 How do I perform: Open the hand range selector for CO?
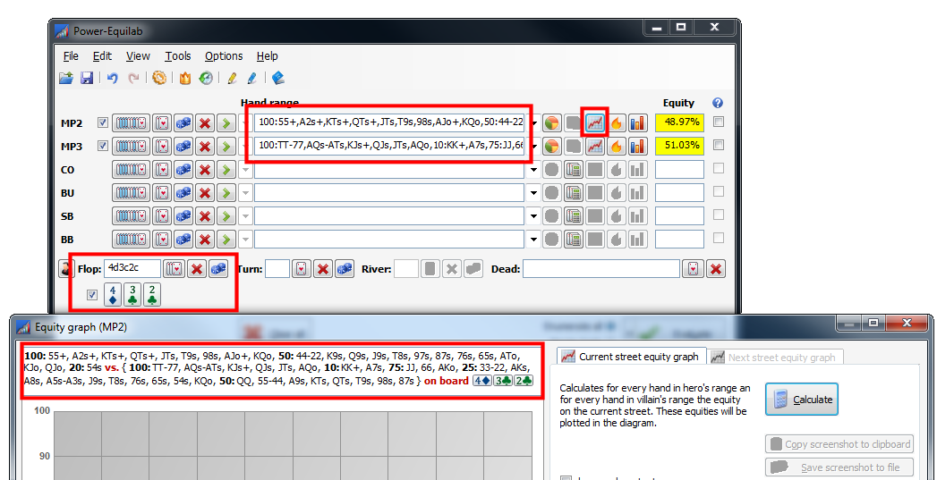[131, 170]
